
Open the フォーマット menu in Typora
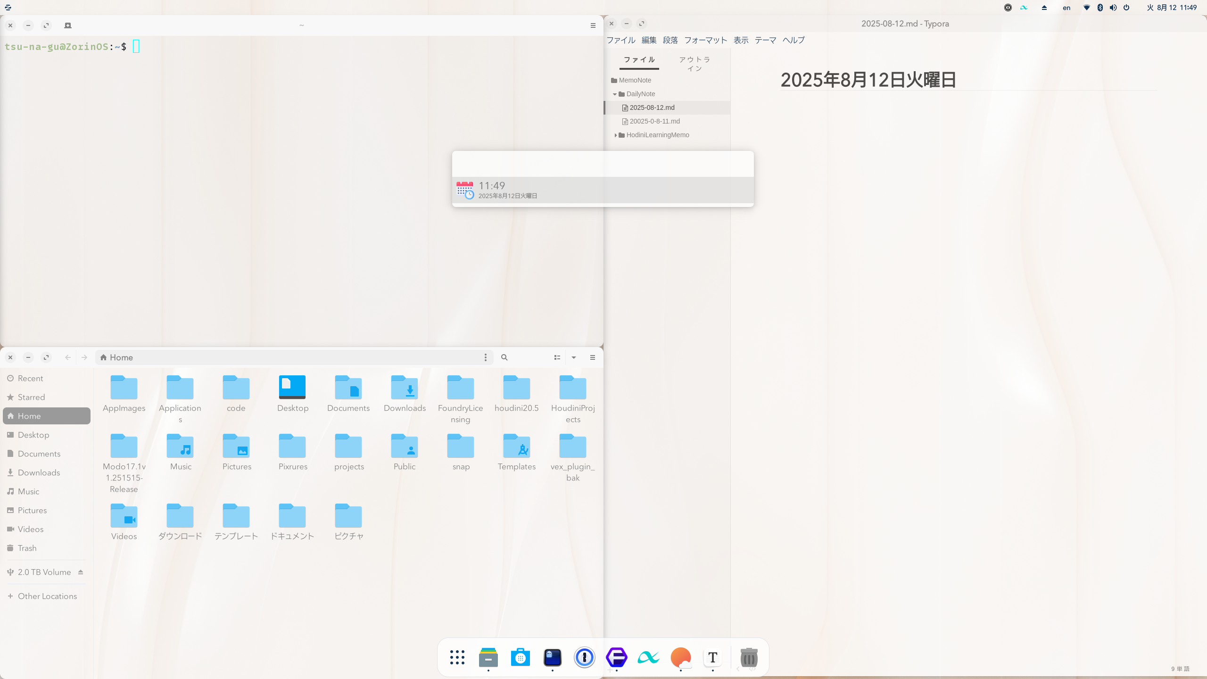(x=704, y=40)
